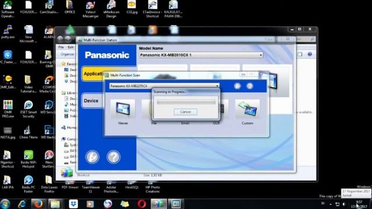This screenshot has width=372, height=209.
Task: Open OFFICE folder on desktop
Action: point(70,7)
